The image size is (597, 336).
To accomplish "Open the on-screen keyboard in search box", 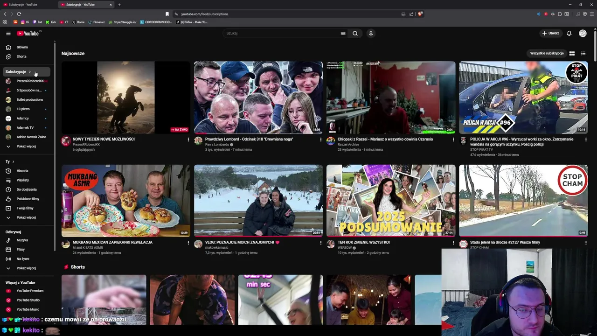I will point(343,33).
